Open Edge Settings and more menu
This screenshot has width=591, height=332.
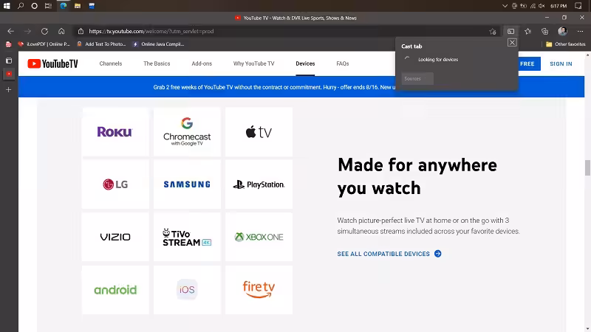click(580, 31)
